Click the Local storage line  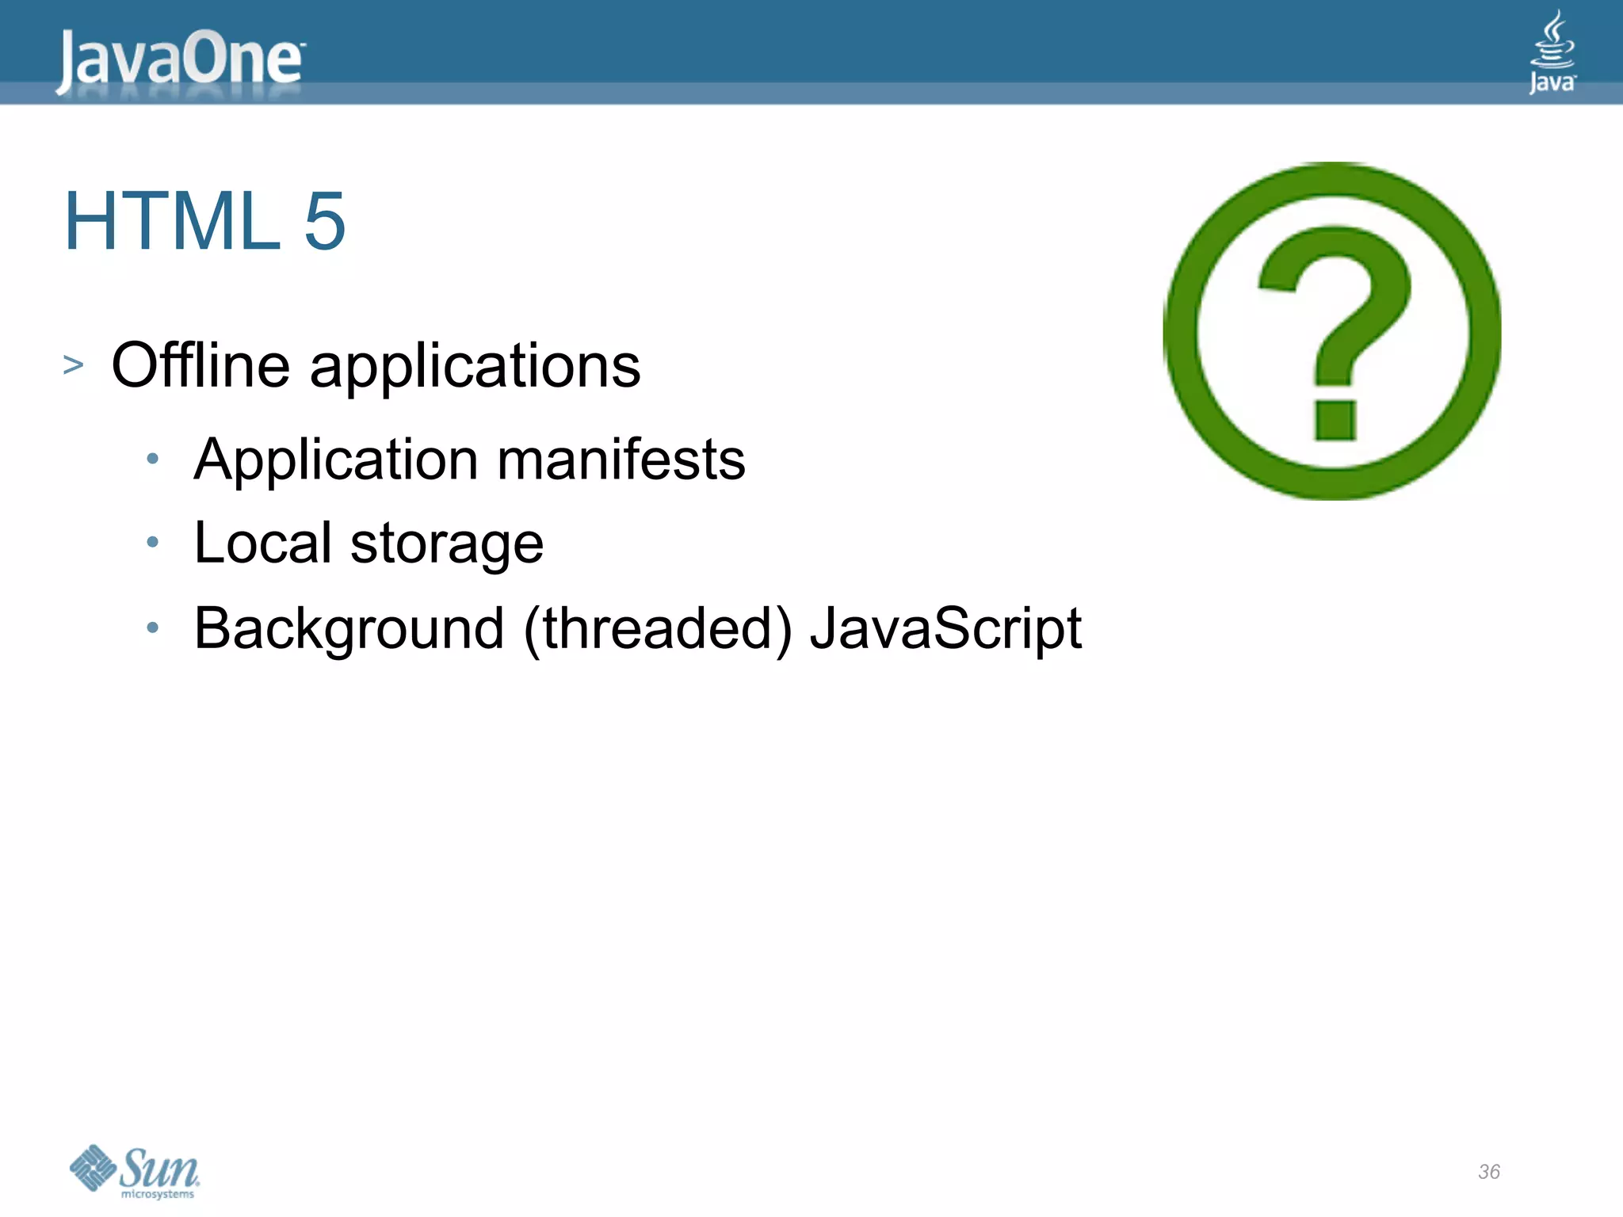[x=369, y=543]
